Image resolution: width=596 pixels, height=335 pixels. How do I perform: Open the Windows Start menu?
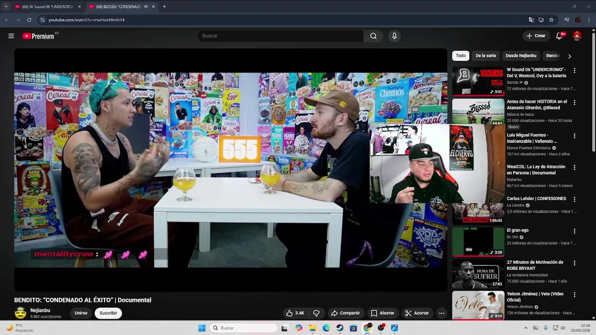pyautogui.click(x=202, y=328)
